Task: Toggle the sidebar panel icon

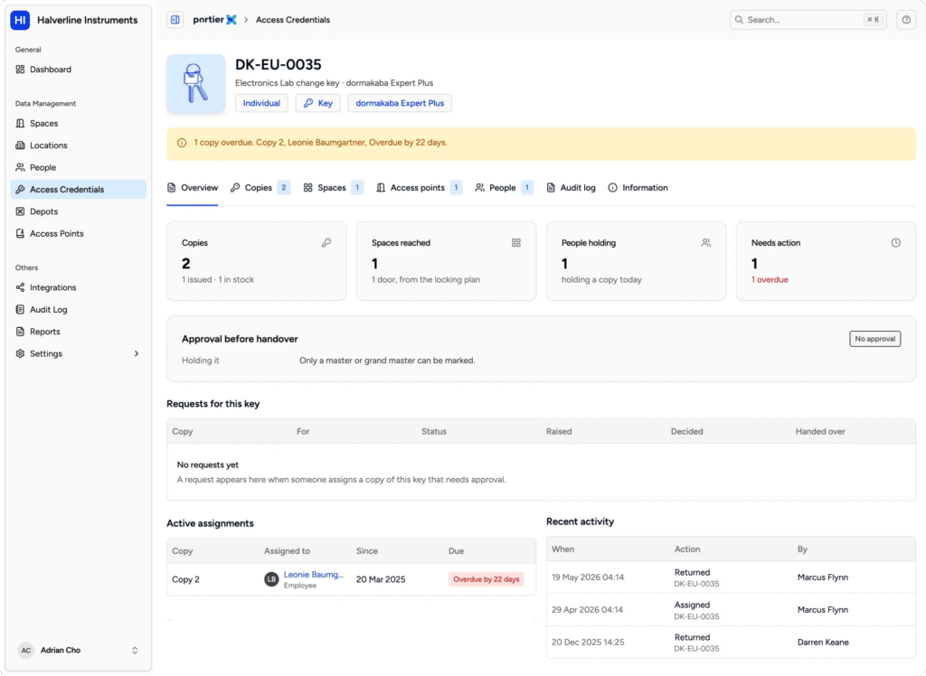Action: [175, 20]
